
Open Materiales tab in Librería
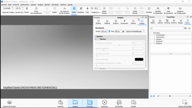(x=153, y=21)
